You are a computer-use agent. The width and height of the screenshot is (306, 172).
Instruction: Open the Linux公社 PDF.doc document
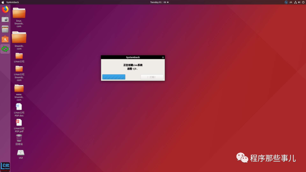pos(19,107)
